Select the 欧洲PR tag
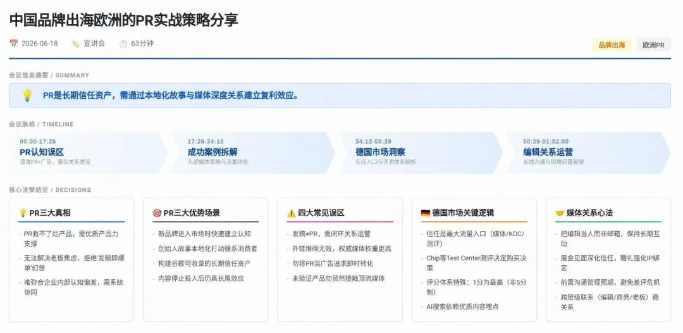The height and width of the screenshot is (333, 683). [654, 45]
